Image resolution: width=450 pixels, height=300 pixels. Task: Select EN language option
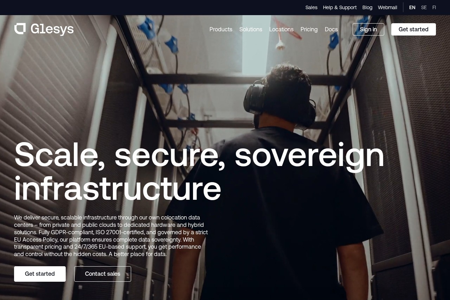[x=412, y=7]
